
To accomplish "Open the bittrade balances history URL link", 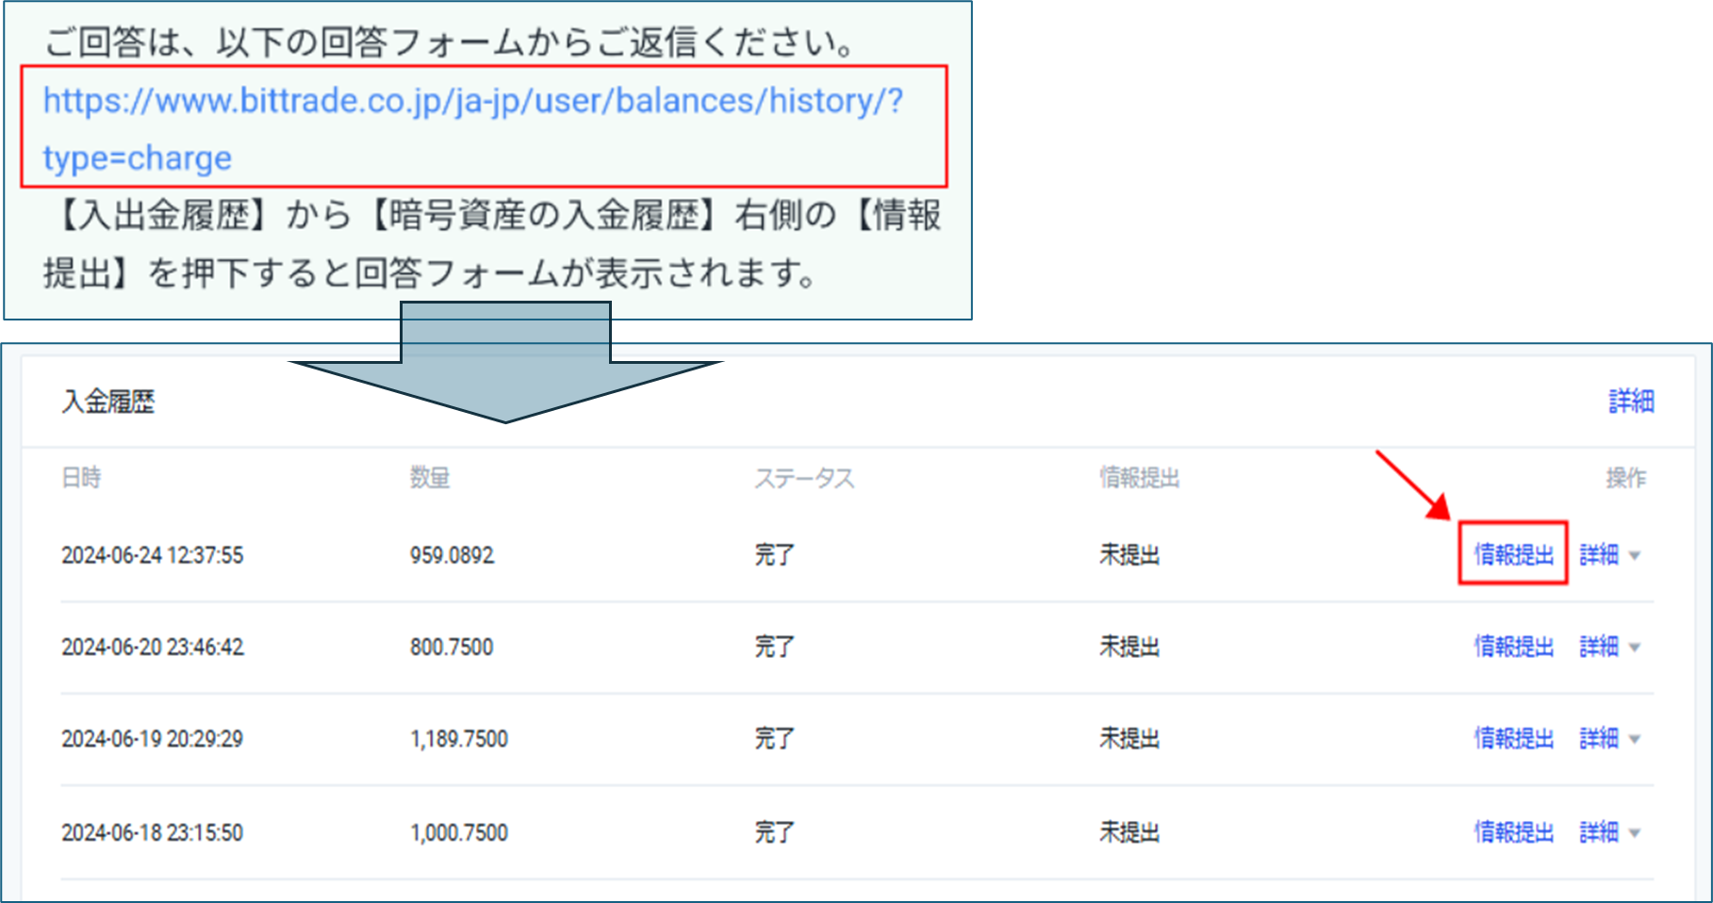I will pos(471,102).
